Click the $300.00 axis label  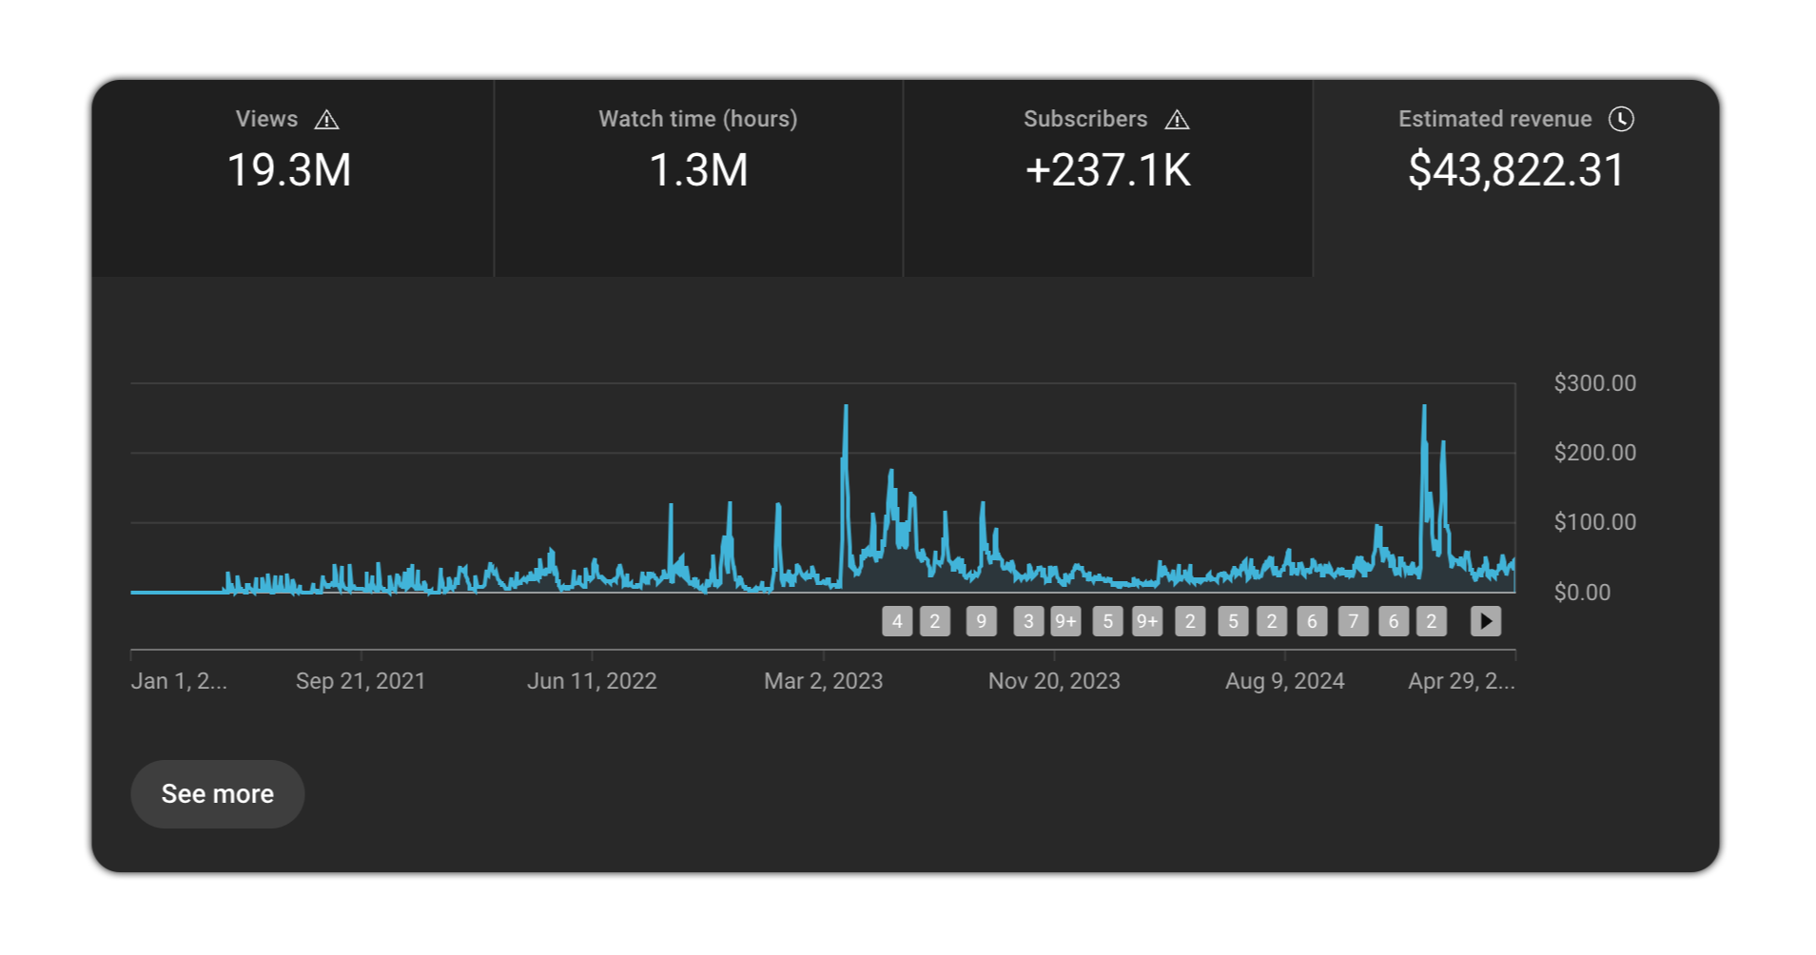pos(1595,383)
